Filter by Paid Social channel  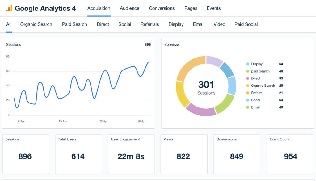pyautogui.click(x=246, y=24)
